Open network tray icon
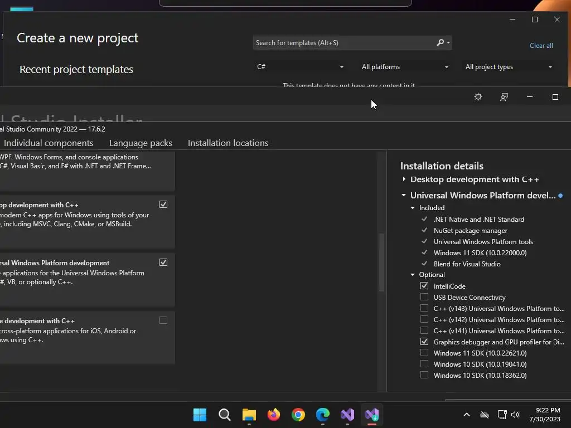571x428 pixels. [x=502, y=415]
